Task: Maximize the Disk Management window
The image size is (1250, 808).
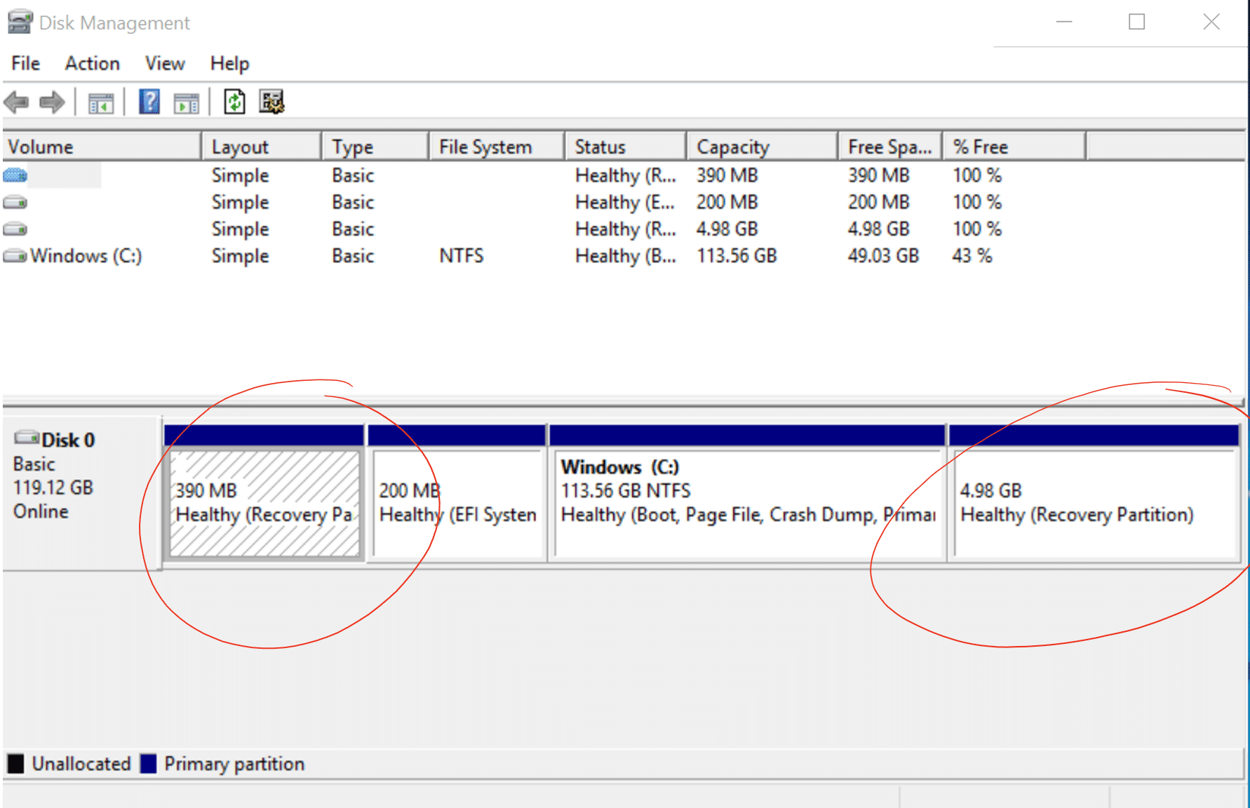Action: pos(1136,22)
